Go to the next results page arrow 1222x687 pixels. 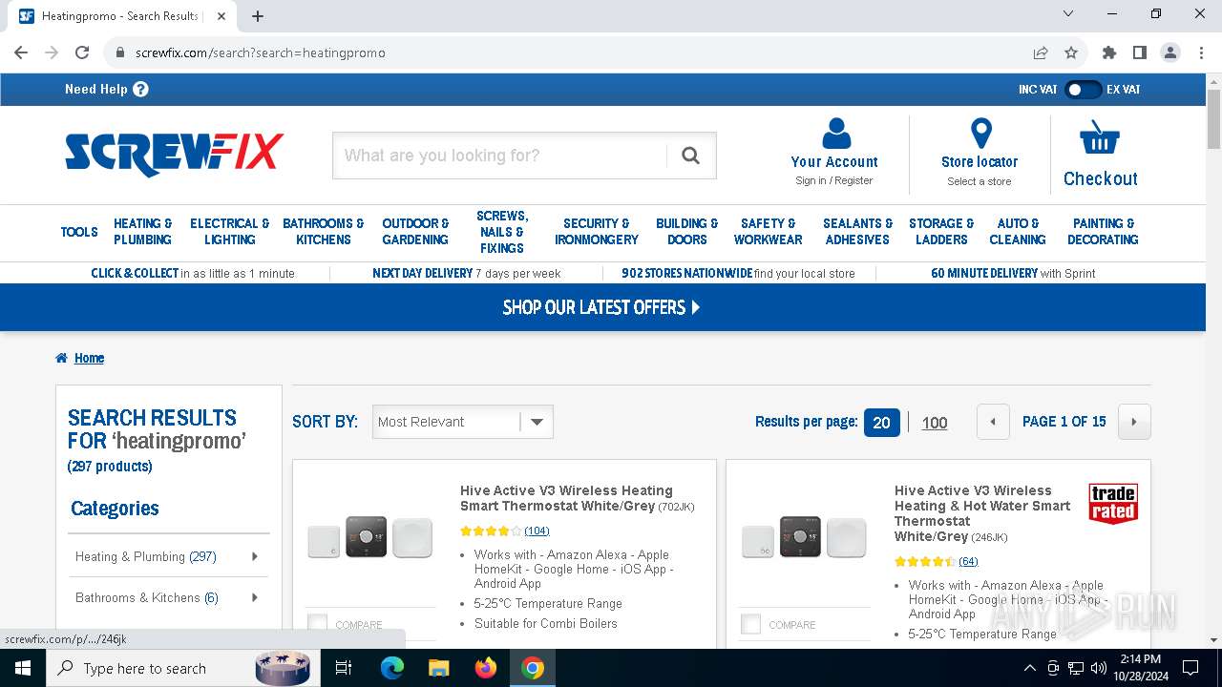click(x=1134, y=422)
